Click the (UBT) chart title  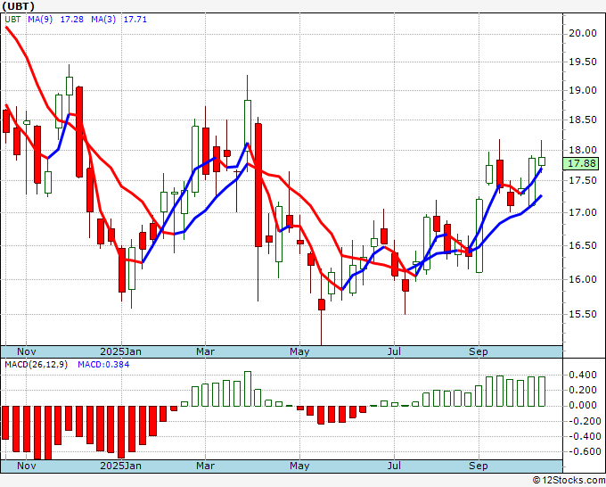pyautogui.click(x=18, y=6)
